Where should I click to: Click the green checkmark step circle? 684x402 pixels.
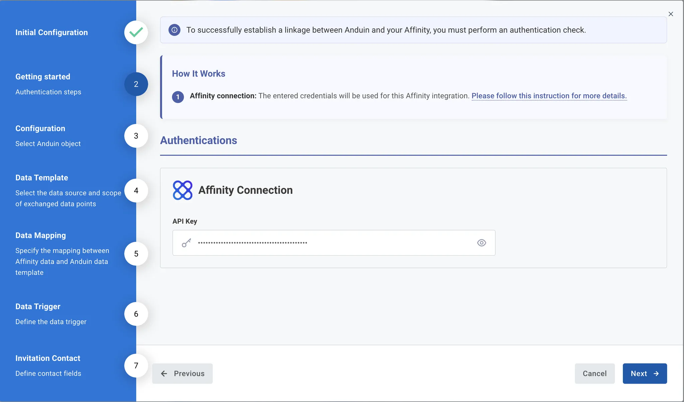136,32
